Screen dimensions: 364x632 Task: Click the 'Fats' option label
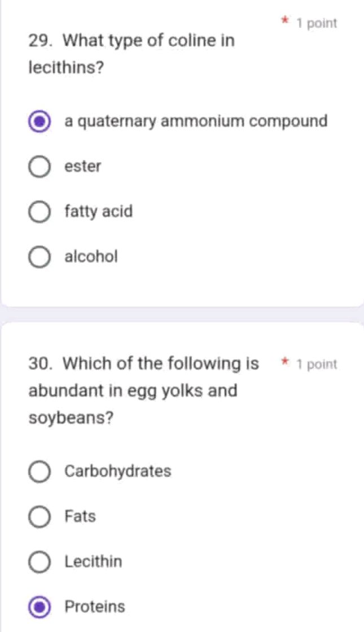(x=80, y=516)
